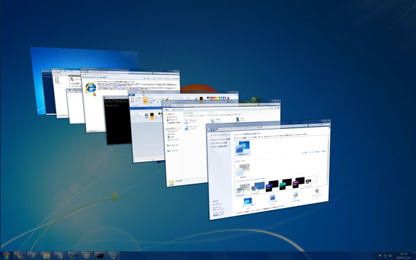The width and height of the screenshot is (416, 260).
Task: Pick the red palette color in Paint
Action: [214, 98]
